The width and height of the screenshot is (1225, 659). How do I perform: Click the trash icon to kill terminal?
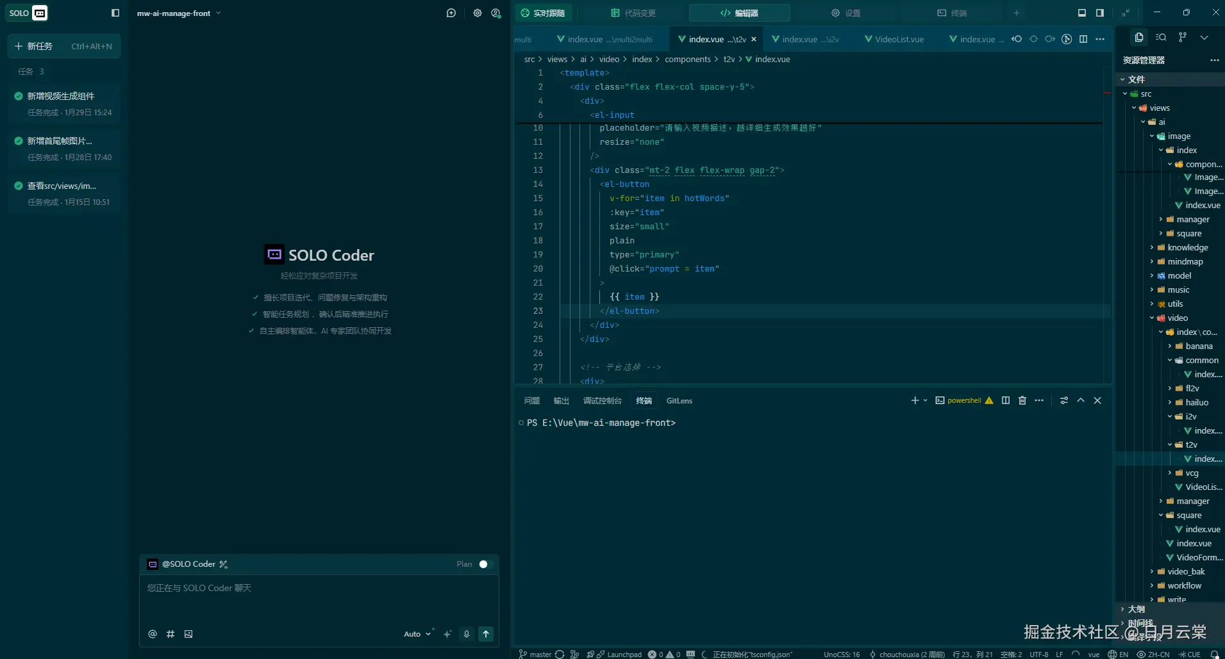tap(1022, 400)
